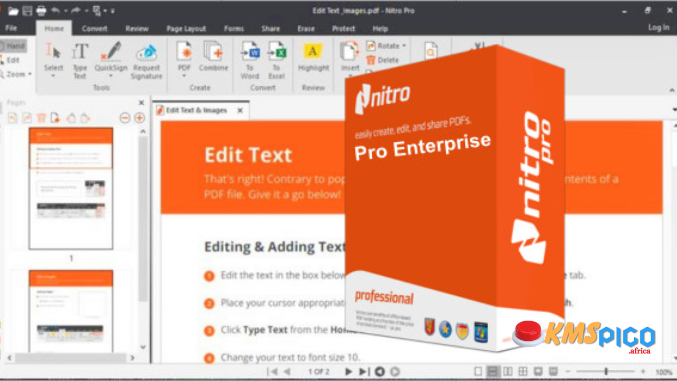Click the zoom out minus beside the slider
677x381 pixels.
point(569,372)
